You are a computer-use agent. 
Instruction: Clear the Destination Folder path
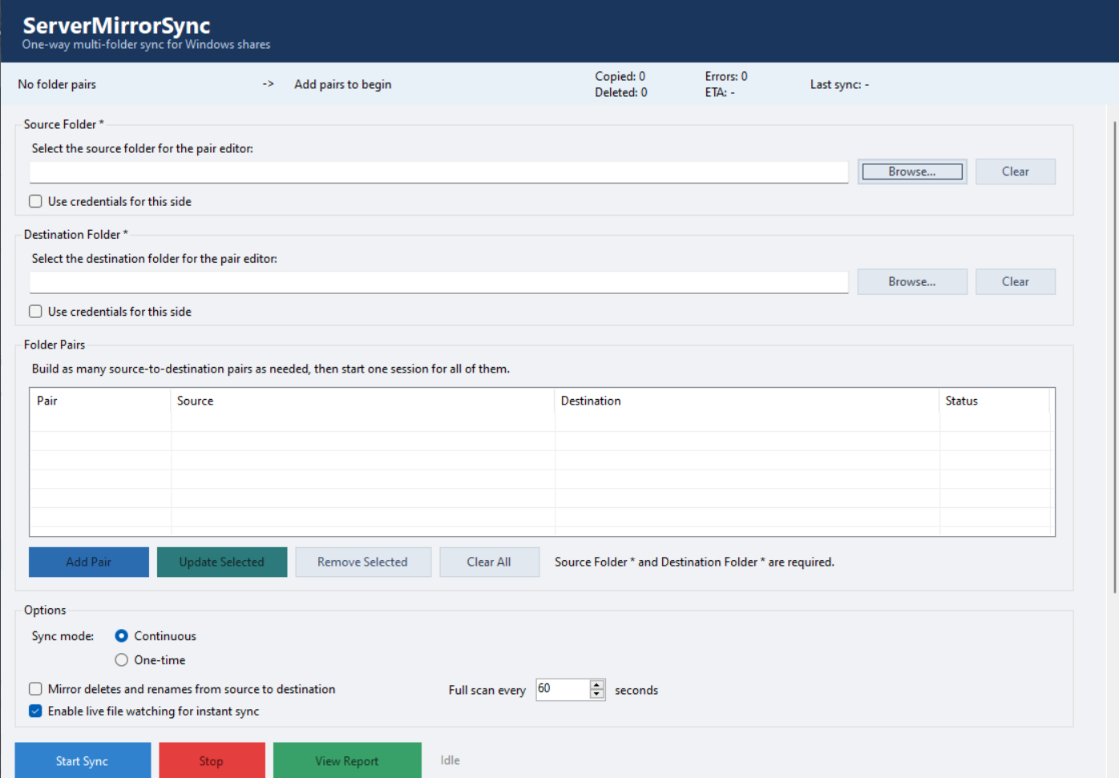click(x=1015, y=282)
